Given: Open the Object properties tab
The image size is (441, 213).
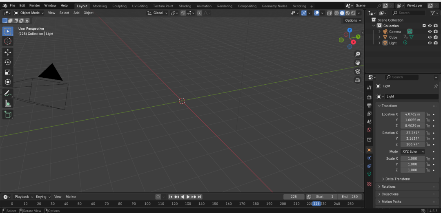Looking at the screenshot, I should click(x=369, y=150).
